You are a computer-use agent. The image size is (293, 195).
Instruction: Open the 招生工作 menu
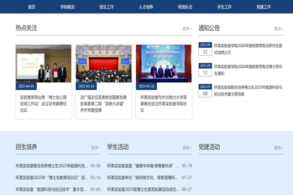coord(106,7)
